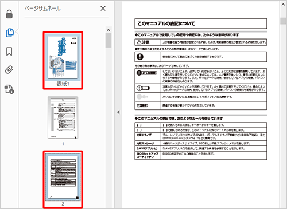Click the 内蔵ストレージ table cell
This screenshot has height=209, width=287.
pyautogui.click(x=148, y=143)
